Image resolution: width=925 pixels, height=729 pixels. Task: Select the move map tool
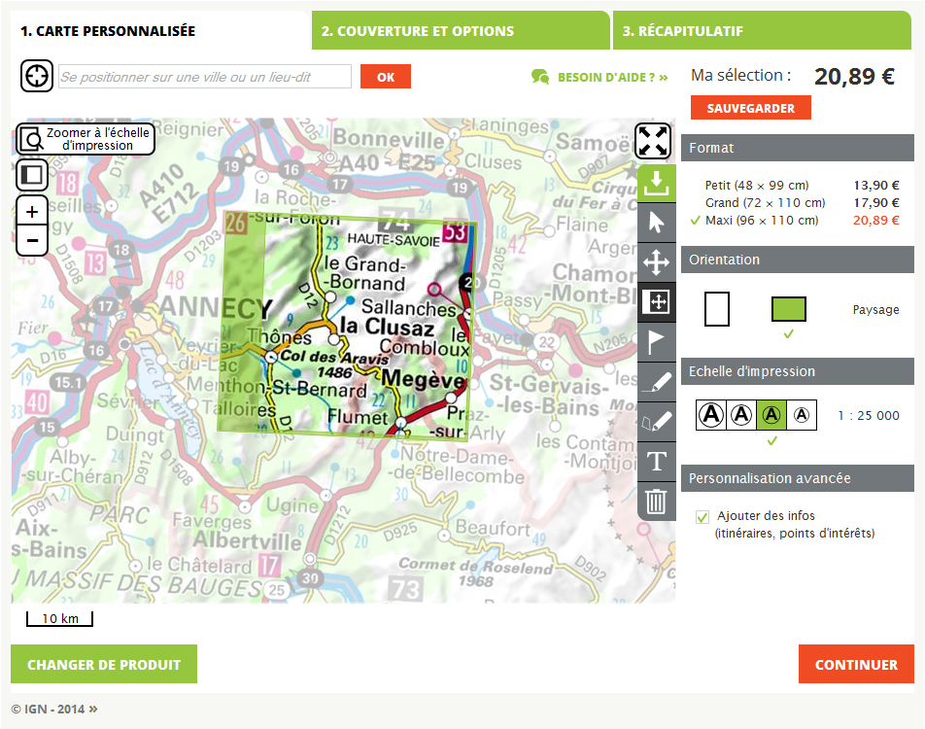(656, 262)
